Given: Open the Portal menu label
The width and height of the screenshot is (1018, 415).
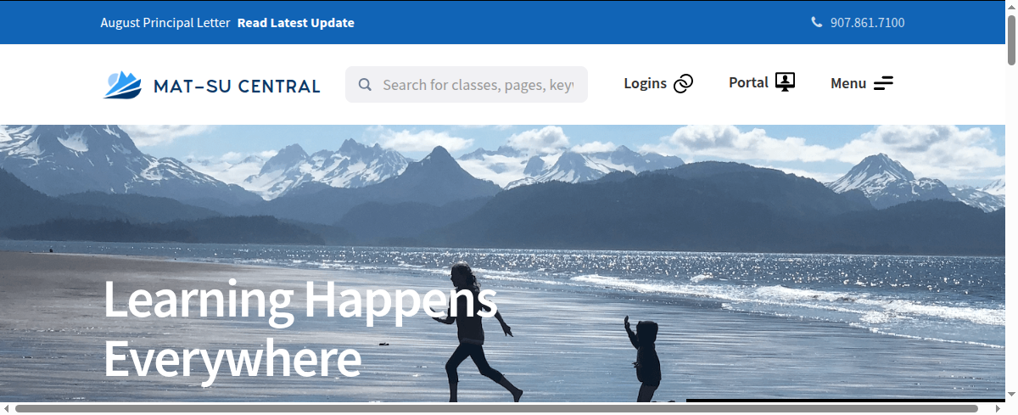Looking at the screenshot, I should [748, 82].
